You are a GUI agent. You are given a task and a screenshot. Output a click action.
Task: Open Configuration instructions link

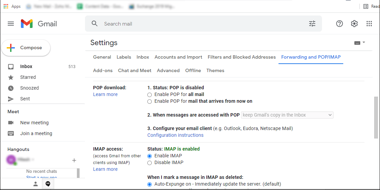[x=175, y=135]
